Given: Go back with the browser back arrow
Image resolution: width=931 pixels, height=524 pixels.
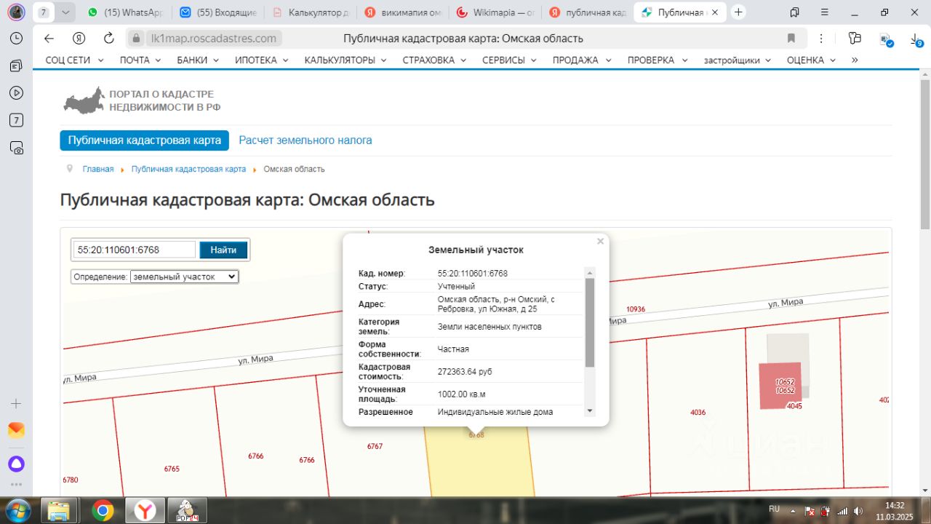Looking at the screenshot, I should (x=49, y=39).
